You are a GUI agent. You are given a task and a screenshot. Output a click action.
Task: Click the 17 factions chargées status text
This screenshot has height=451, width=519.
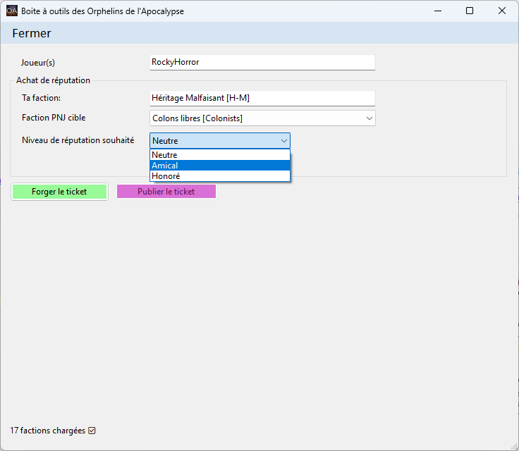coord(47,431)
